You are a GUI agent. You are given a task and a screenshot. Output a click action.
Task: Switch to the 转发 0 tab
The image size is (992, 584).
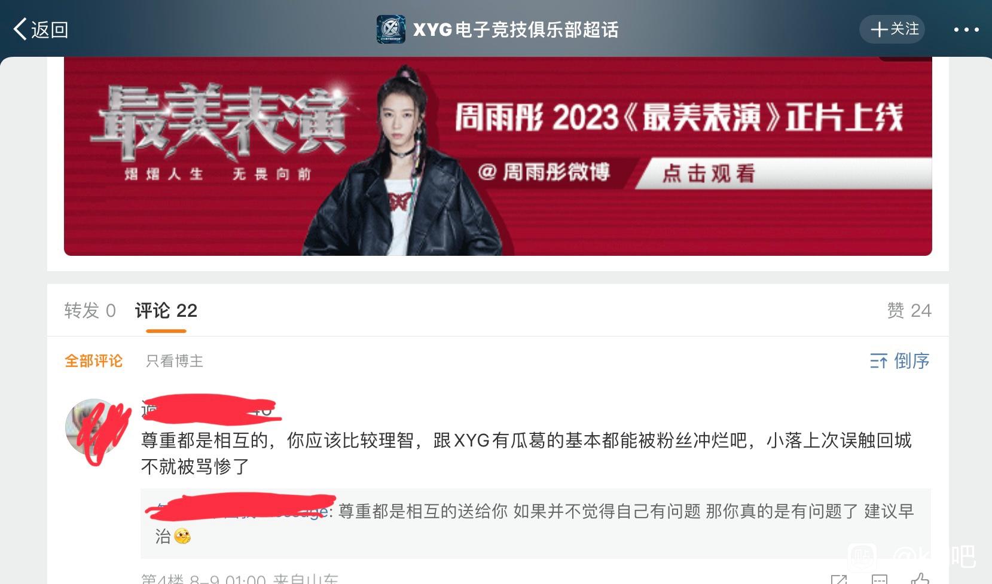[90, 310]
